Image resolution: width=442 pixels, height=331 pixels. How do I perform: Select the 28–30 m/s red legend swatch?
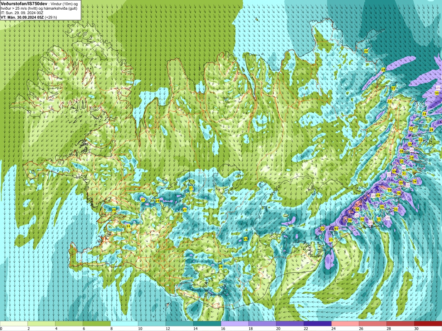coord(401,324)
